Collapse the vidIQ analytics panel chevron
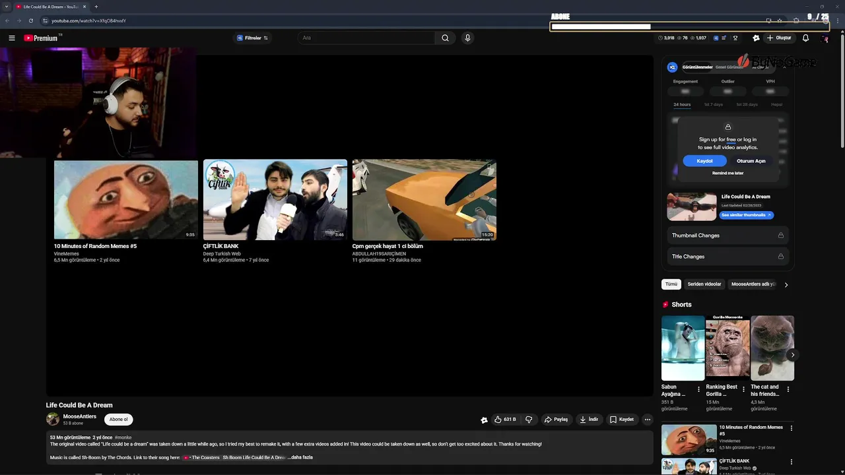The height and width of the screenshot is (475, 845). point(784,67)
